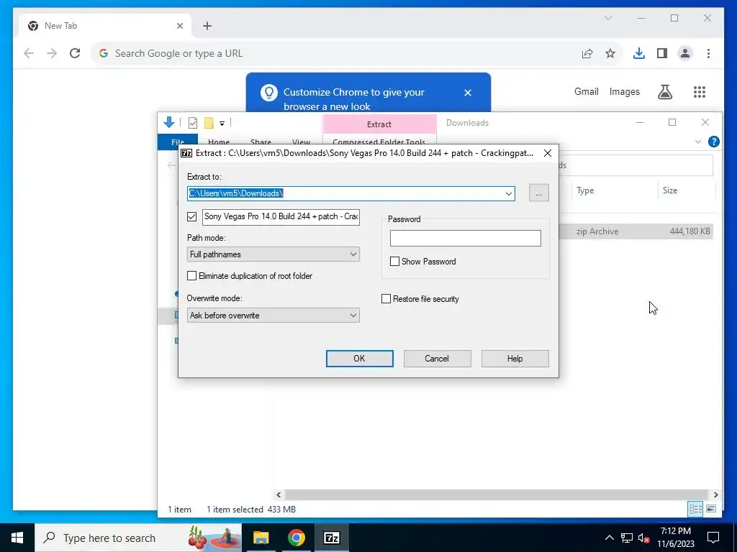Click the Explorer horizontal scrollbar right arrow
The width and height of the screenshot is (737, 552).
[x=715, y=494]
